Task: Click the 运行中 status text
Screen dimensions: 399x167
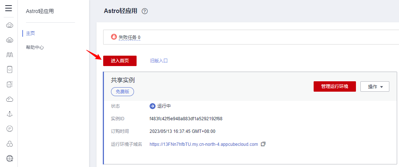Action: click(164, 106)
